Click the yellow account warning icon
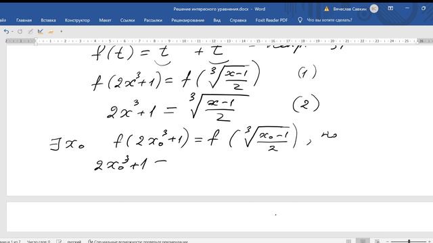The height and width of the screenshot is (243, 433). (x=327, y=9)
